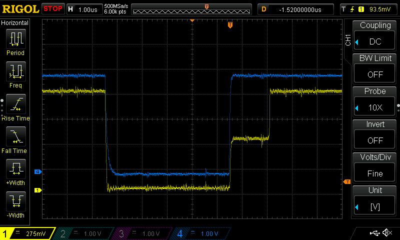
Task: Toggle the speaker sound icon
Action: [387, 233]
